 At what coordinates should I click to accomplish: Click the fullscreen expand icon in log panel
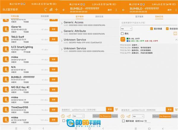pyautogui.click(x=175, y=33)
